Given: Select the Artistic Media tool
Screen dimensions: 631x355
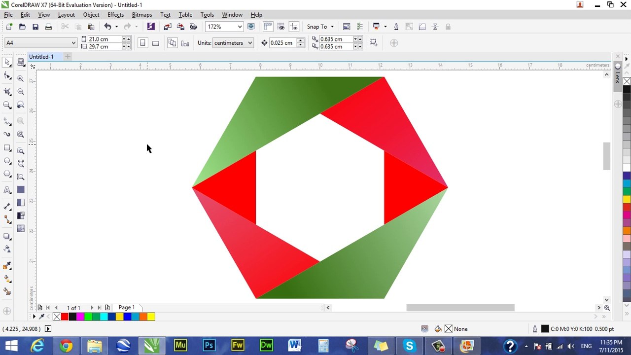Looking at the screenshot, I should (7, 134).
